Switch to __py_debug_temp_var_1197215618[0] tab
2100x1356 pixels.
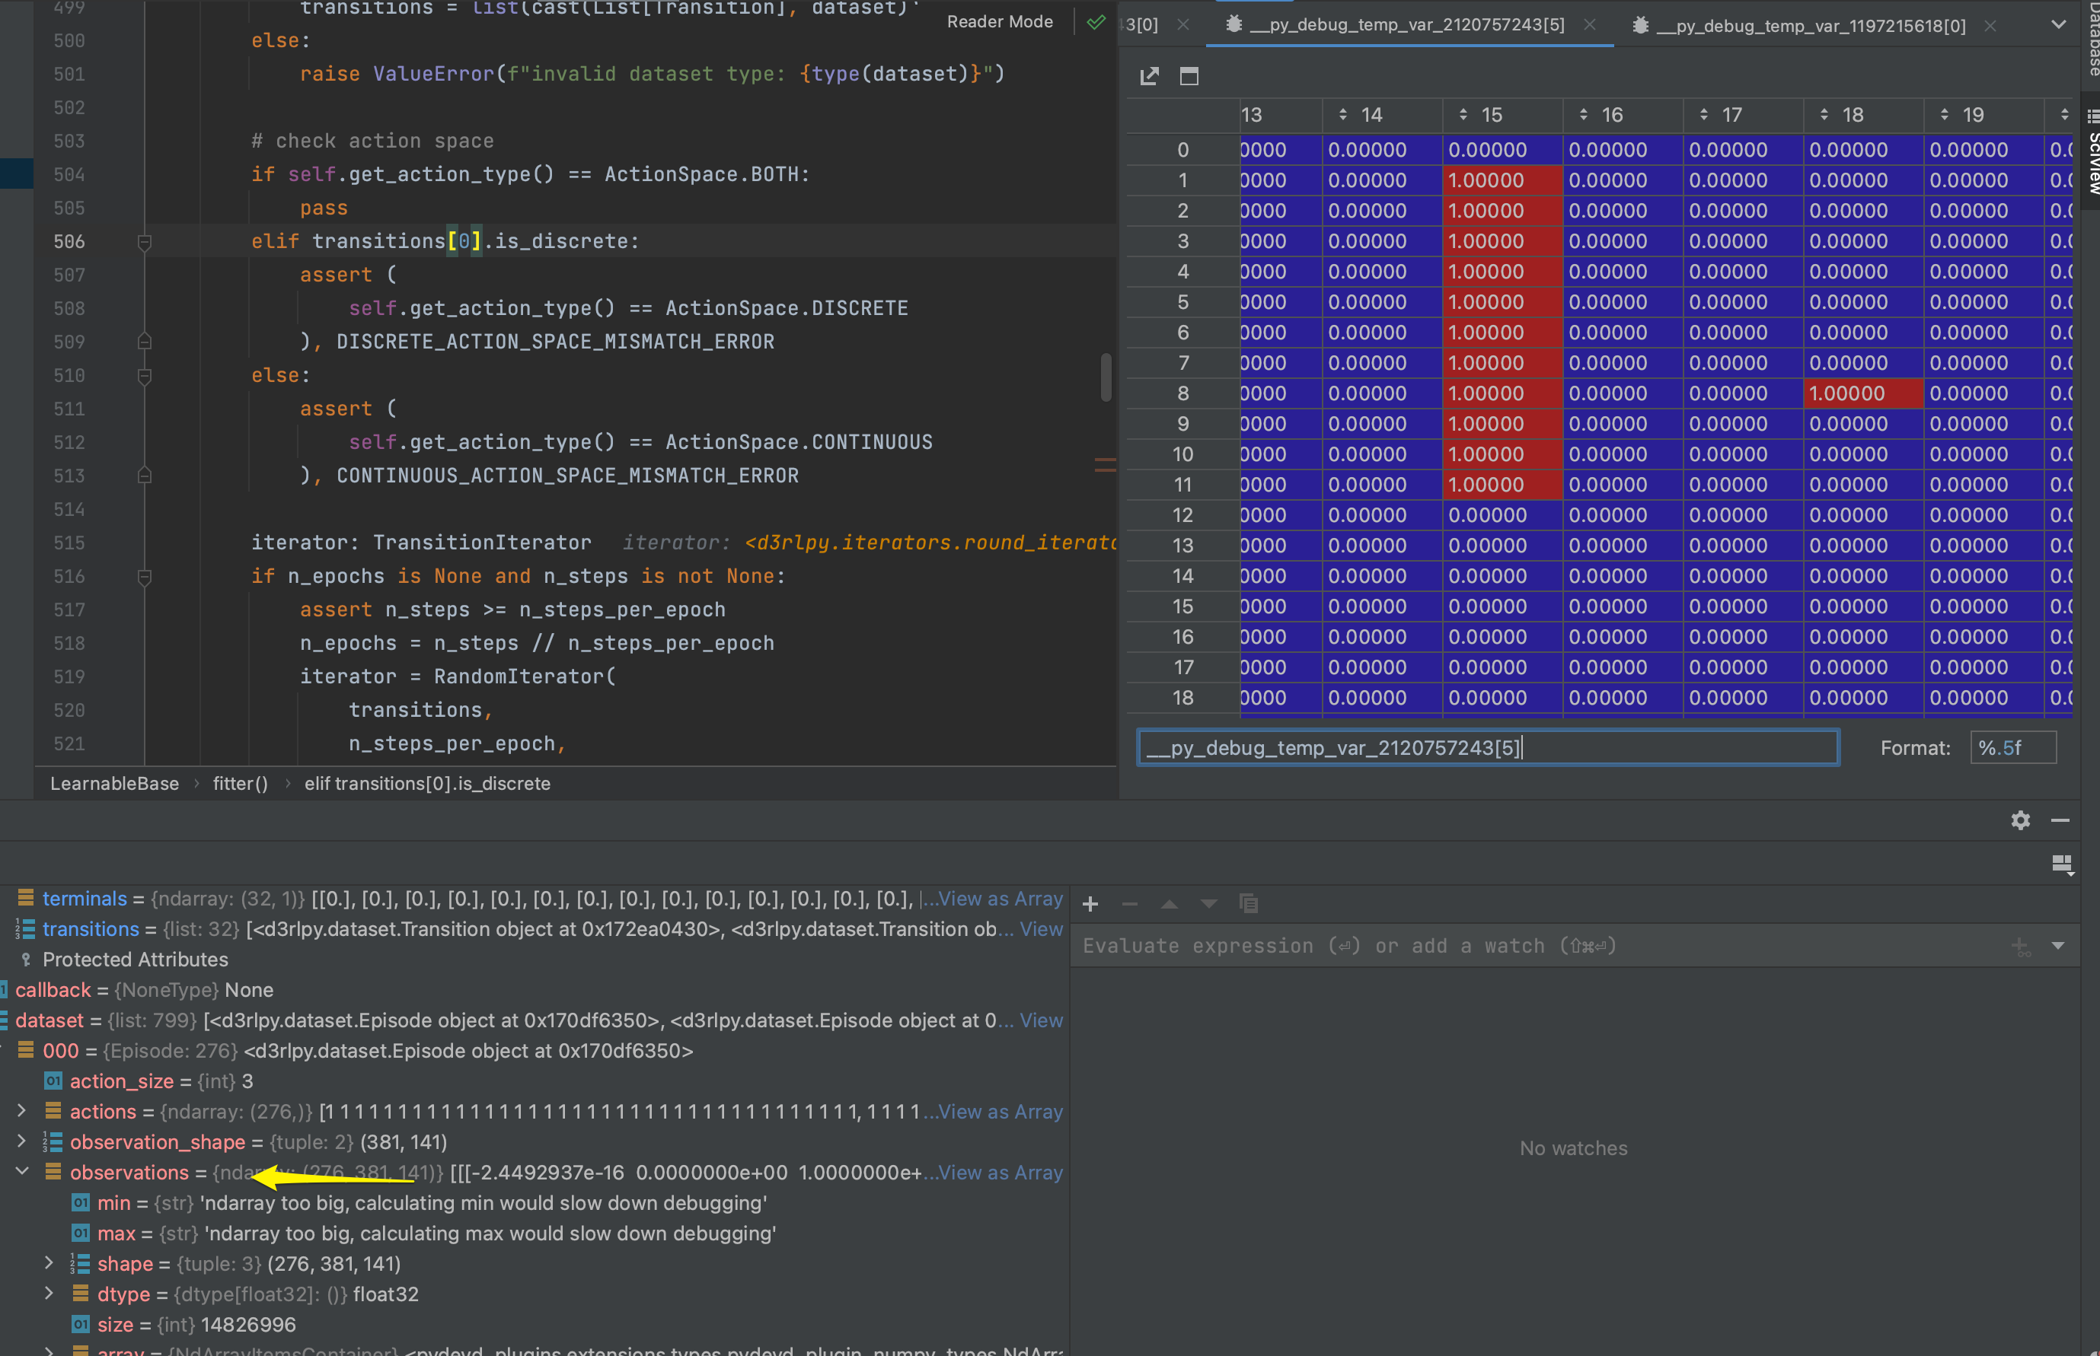(1810, 27)
